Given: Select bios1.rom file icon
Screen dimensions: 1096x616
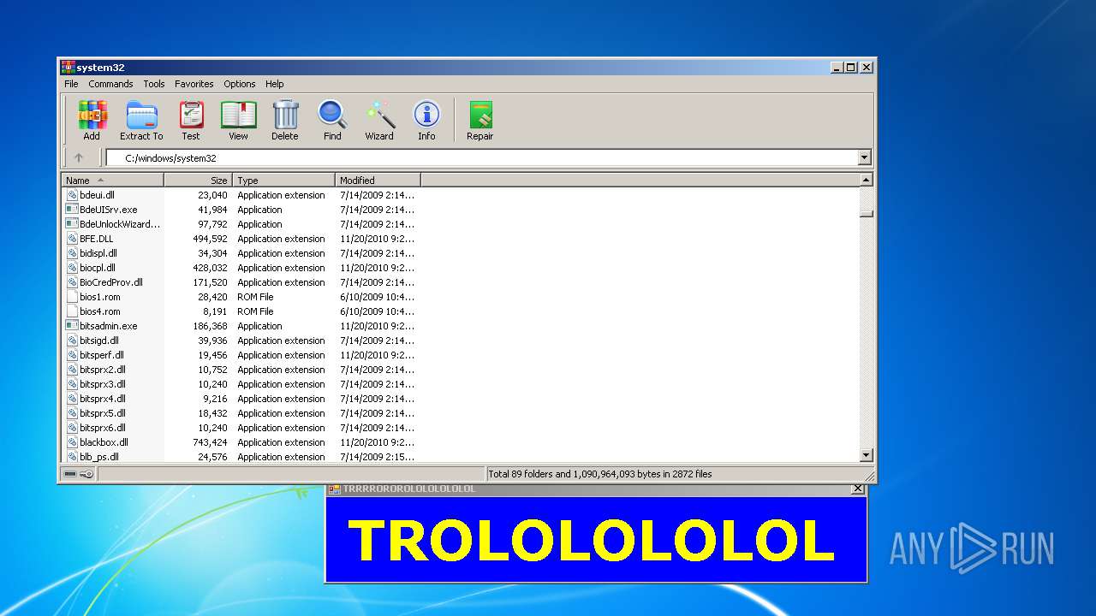Looking at the screenshot, I should point(72,297).
